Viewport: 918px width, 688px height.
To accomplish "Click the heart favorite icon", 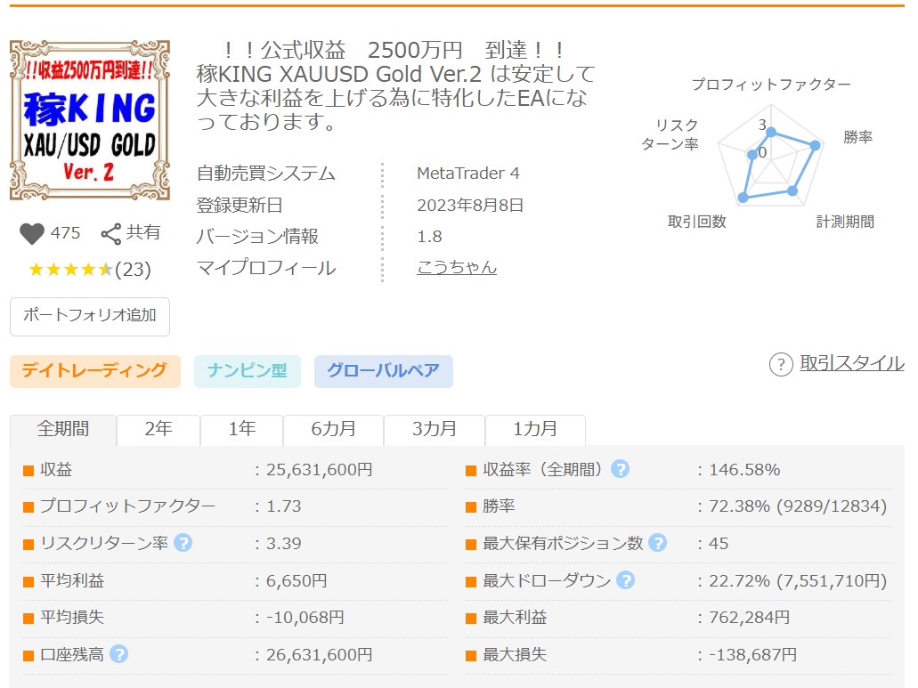I will 32,233.
